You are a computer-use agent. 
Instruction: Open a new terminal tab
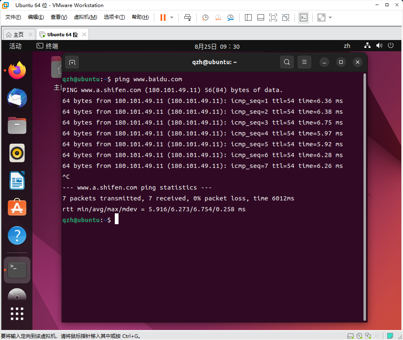(72, 62)
